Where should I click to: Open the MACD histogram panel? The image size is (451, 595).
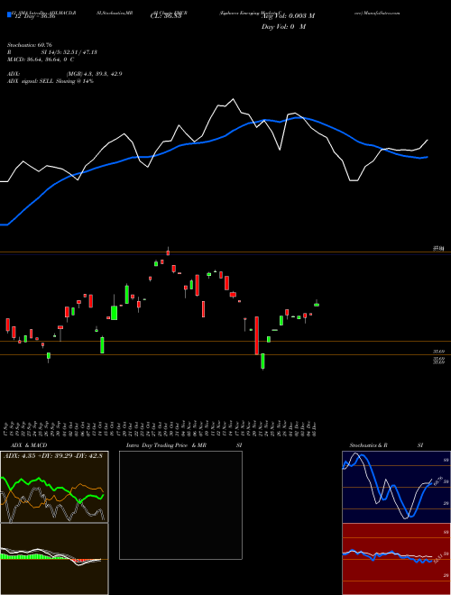pyautogui.click(x=54, y=559)
